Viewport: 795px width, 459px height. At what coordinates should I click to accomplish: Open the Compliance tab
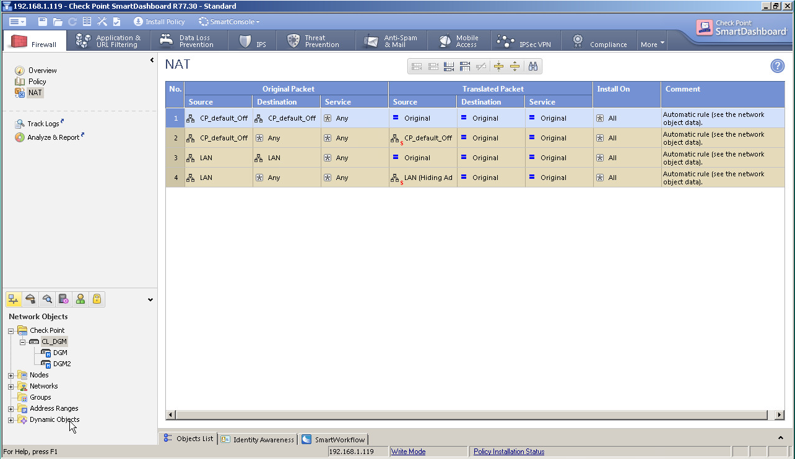click(600, 41)
